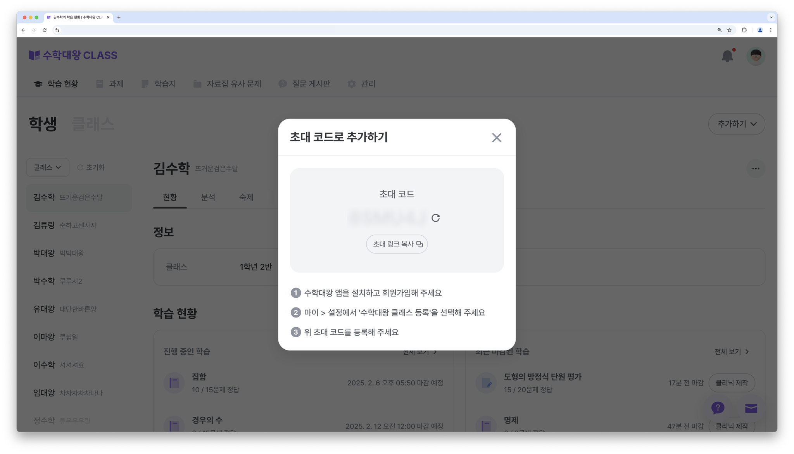
Task: Close the 김수학의 학습 현황 browser tab
Action: (108, 17)
